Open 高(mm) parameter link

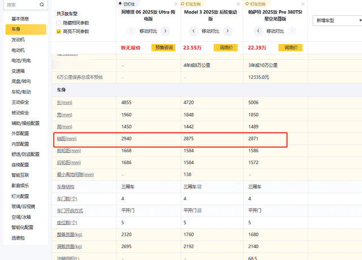tap(64, 127)
